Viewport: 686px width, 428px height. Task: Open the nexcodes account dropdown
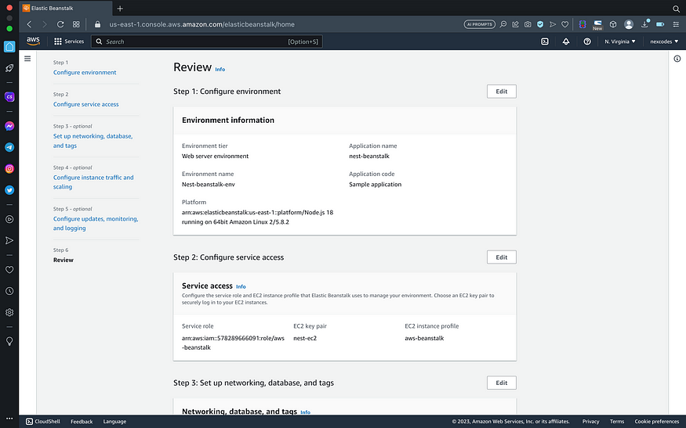664,41
